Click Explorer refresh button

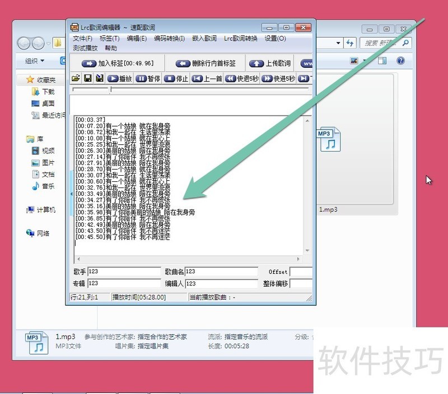click(x=349, y=43)
